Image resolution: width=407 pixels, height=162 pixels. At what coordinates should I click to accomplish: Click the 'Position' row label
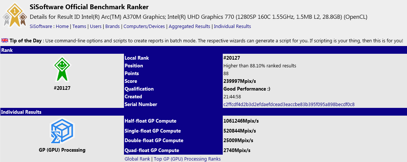134,66
